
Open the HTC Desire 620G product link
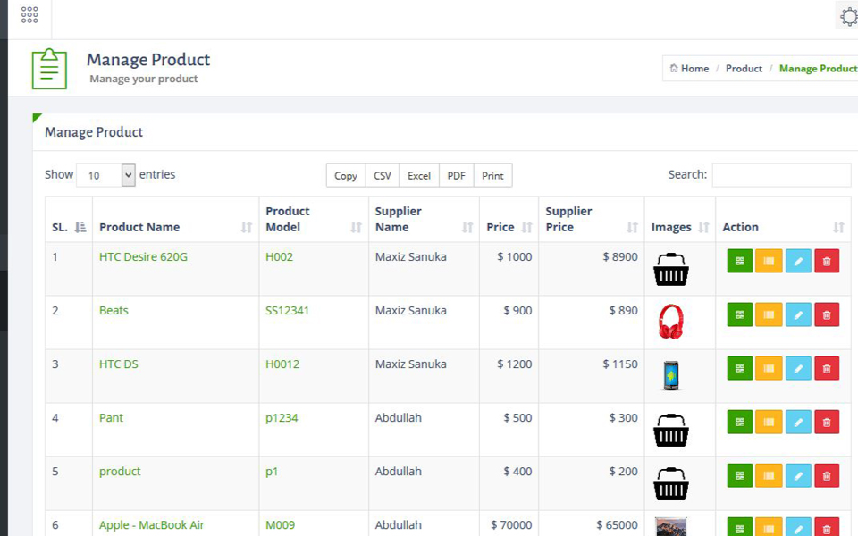[x=143, y=257]
